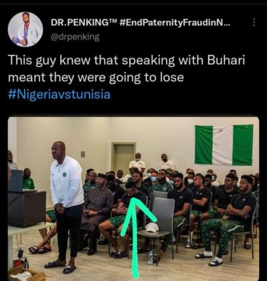Click the seated man in brown kaftan
The image size is (267, 281).
97,213
